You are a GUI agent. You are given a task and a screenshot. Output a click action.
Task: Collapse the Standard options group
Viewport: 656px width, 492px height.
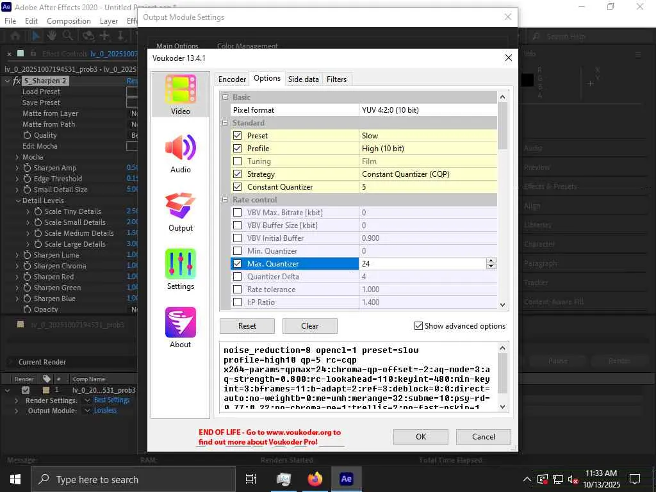225,122
